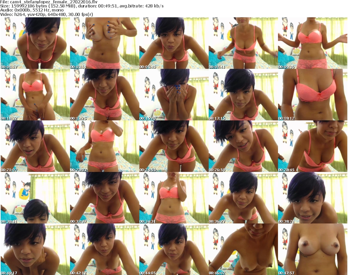Choose the thumbnail stamped 00:28:45
348x275 pixels.
tap(313, 146)
